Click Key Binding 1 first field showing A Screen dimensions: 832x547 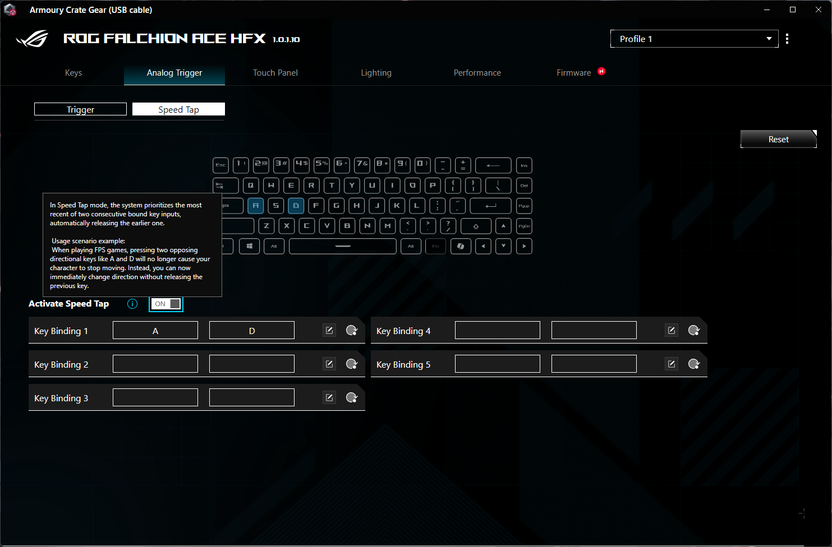(x=155, y=330)
